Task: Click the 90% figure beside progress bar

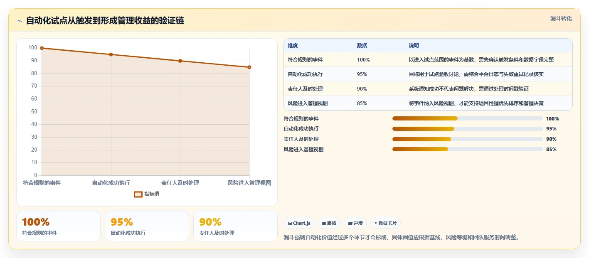Action: tap(551, 139)
